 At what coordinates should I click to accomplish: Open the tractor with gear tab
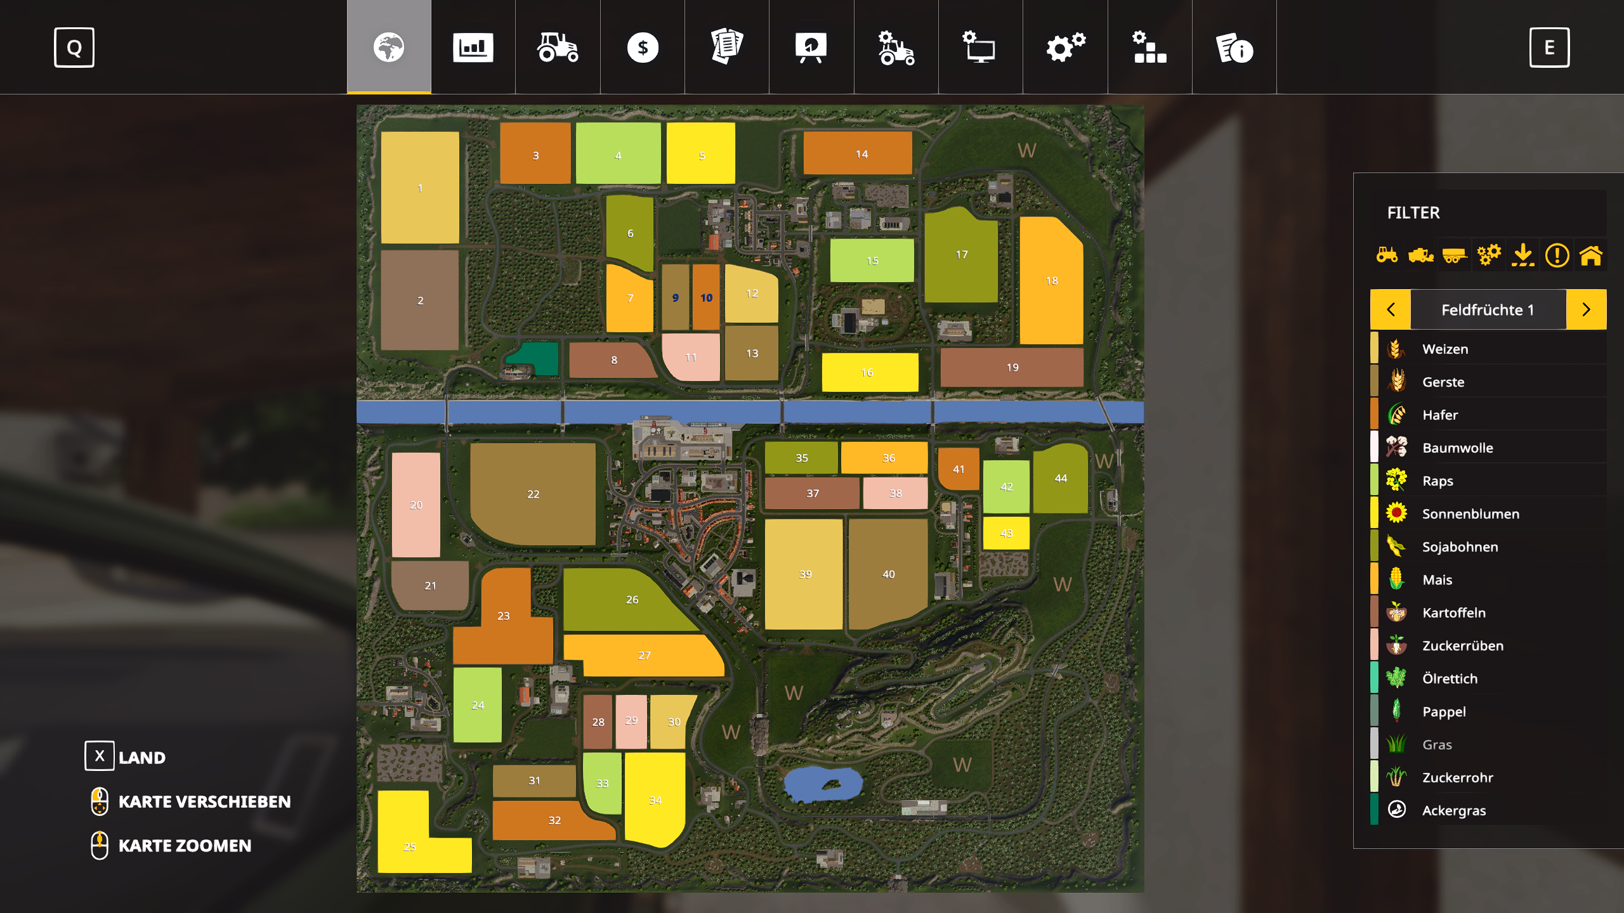[896, 47]
